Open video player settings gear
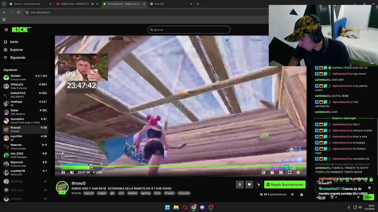378x212 pixels. 298,173
